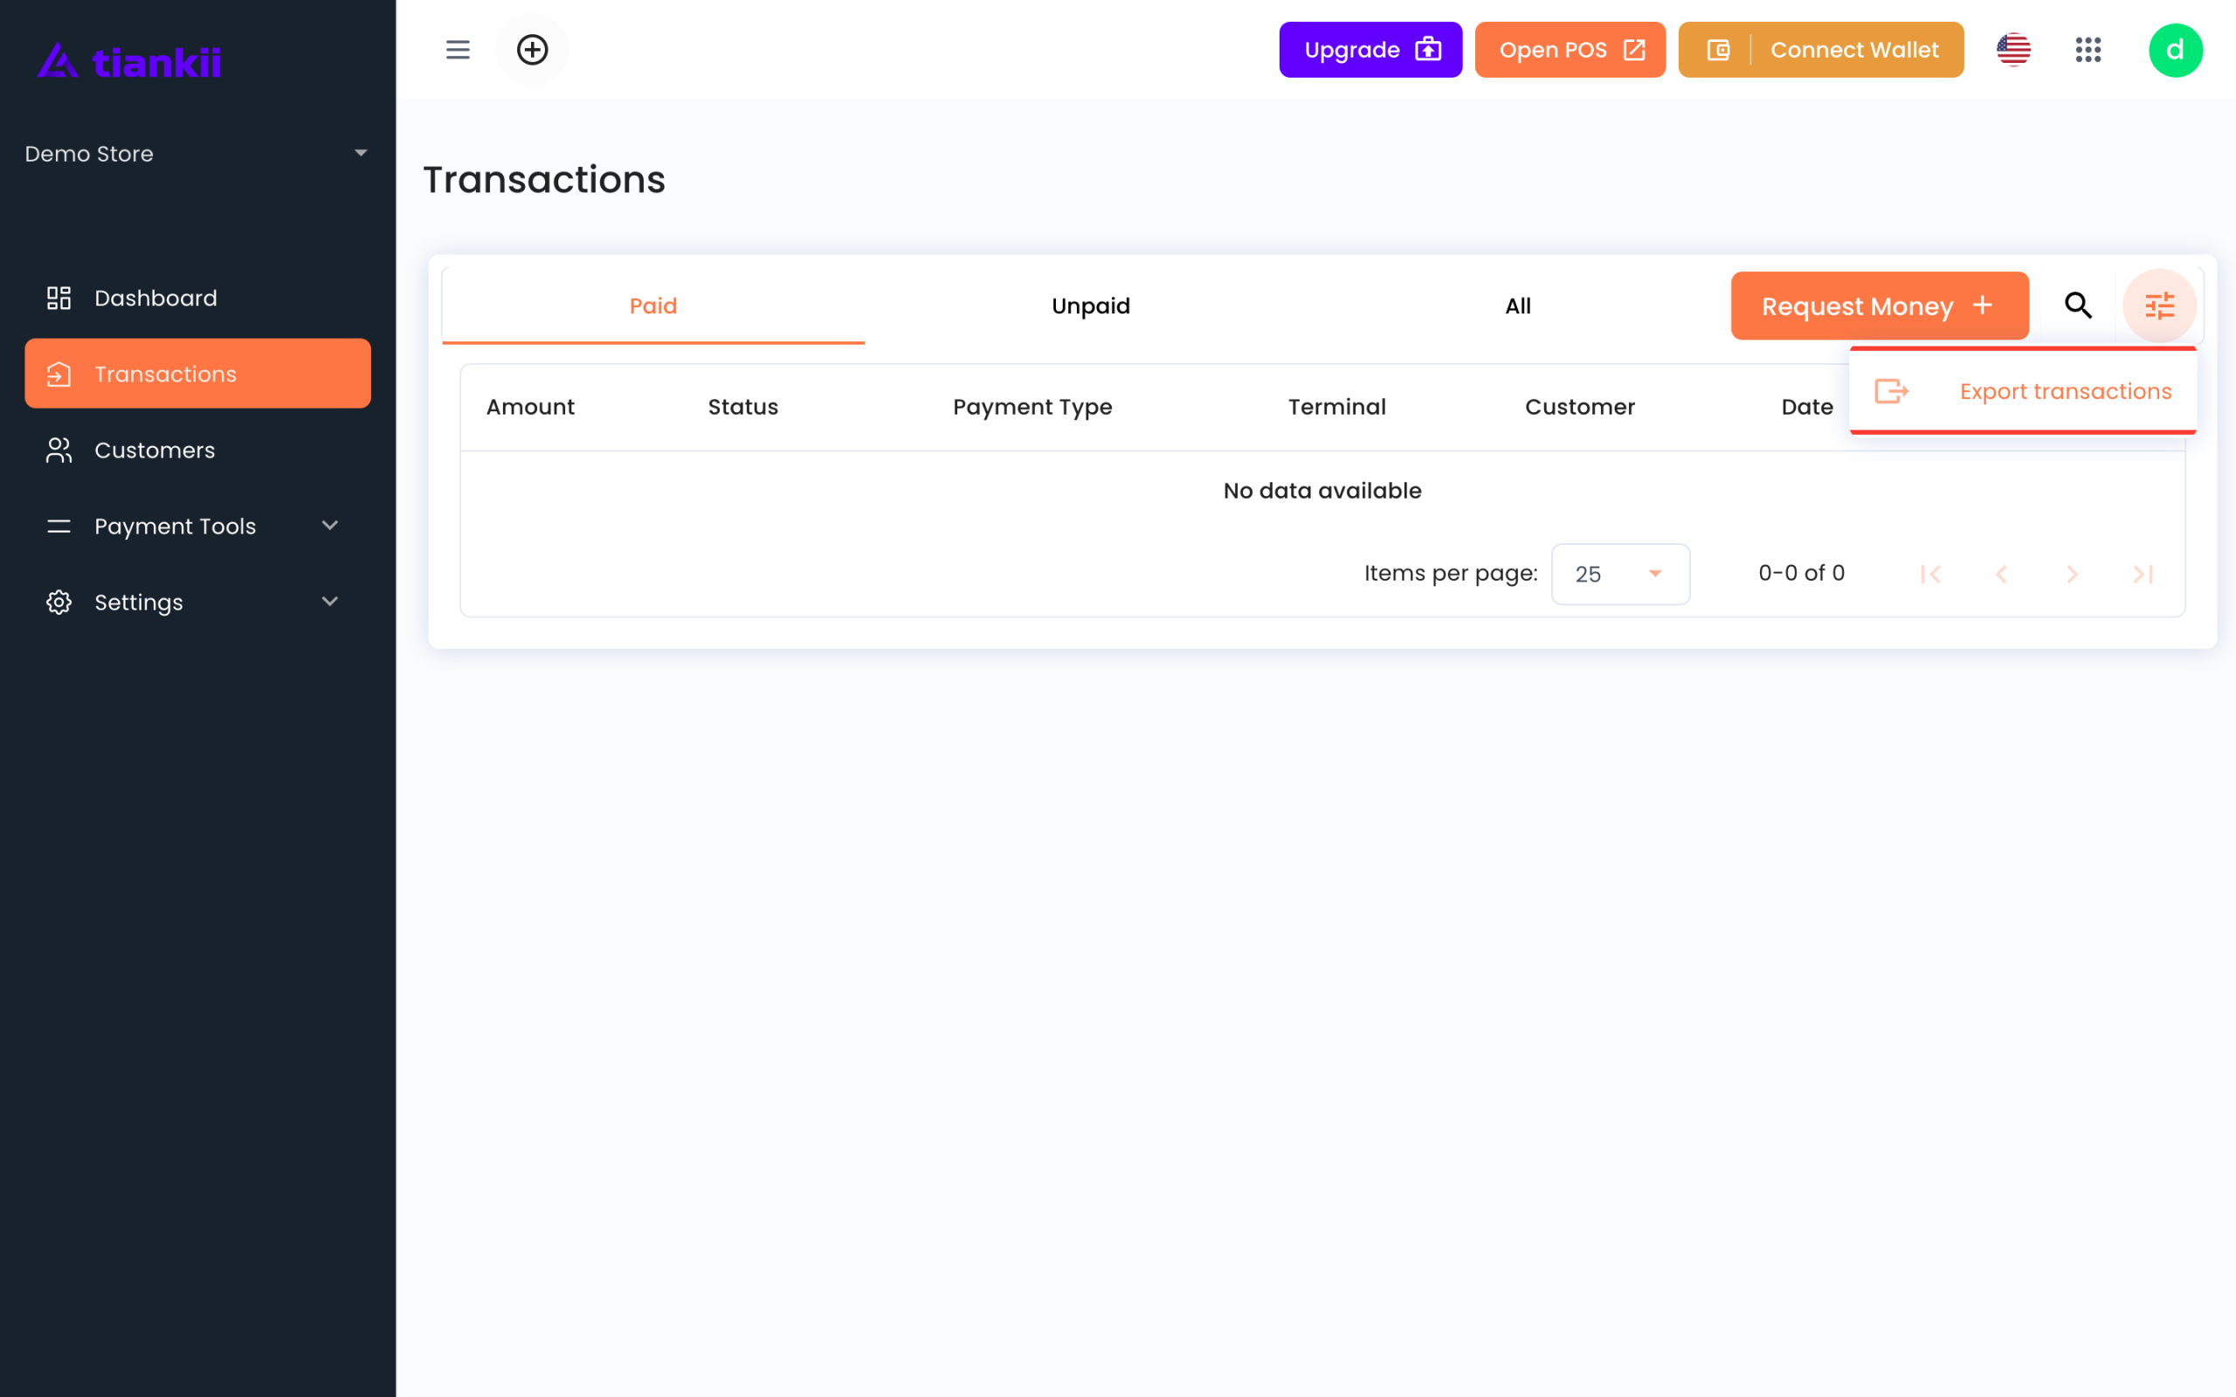Open Transactions in sidebar
Image resolution: width=2236 pixels, height=1397 pixels.
pyautogui.click(x=197, y=374)
